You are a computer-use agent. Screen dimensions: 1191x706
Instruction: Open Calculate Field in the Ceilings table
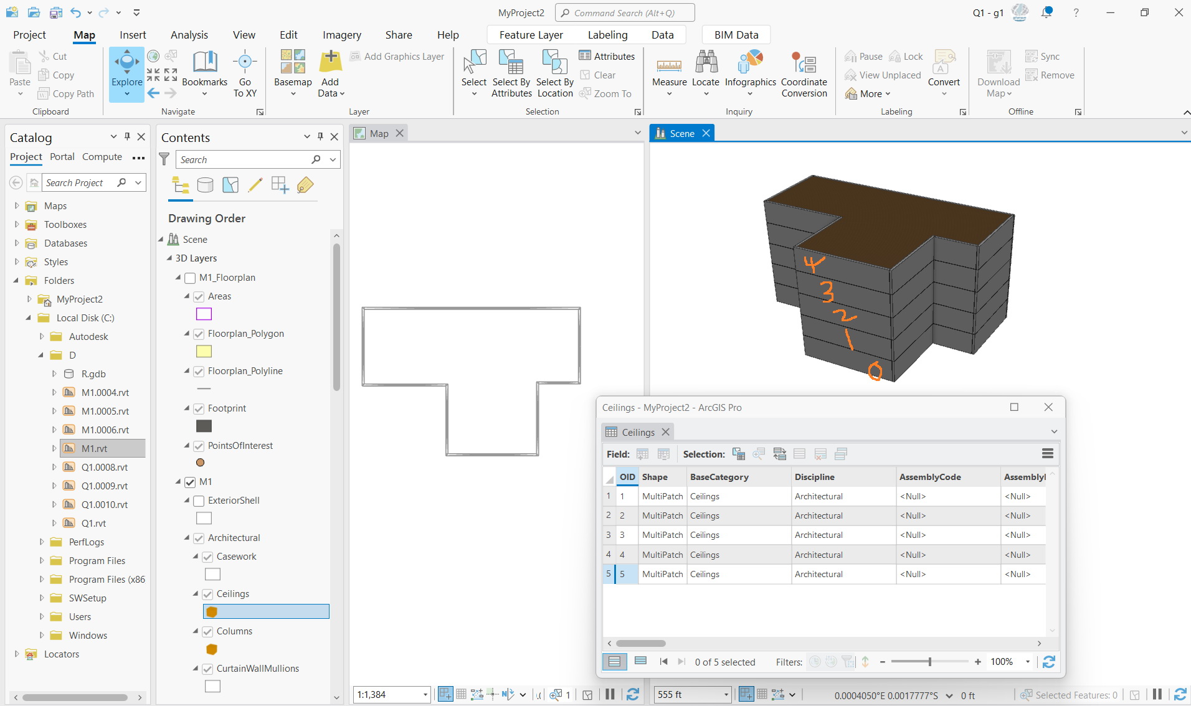click(664, 454)
